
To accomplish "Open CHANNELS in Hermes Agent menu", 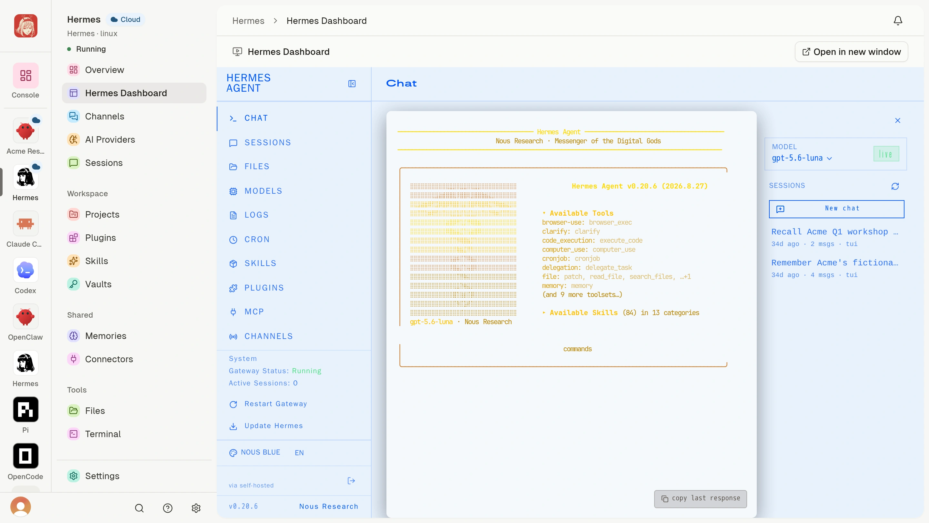I will coord(294,336).
